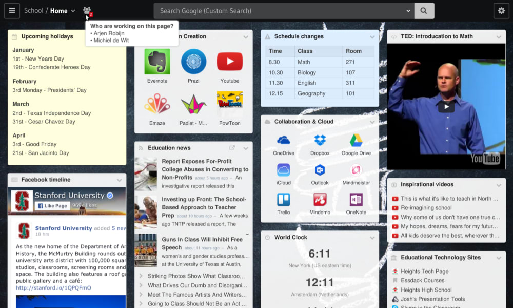Open 'Investing up Front' news article

point(204,207)
